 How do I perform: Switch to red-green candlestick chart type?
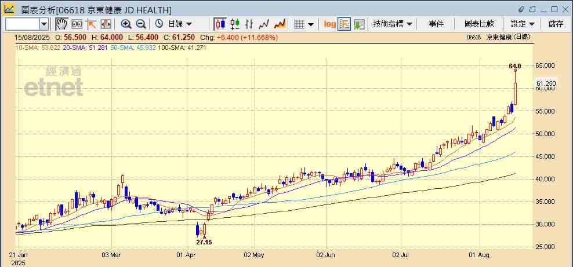pos(235,24)
